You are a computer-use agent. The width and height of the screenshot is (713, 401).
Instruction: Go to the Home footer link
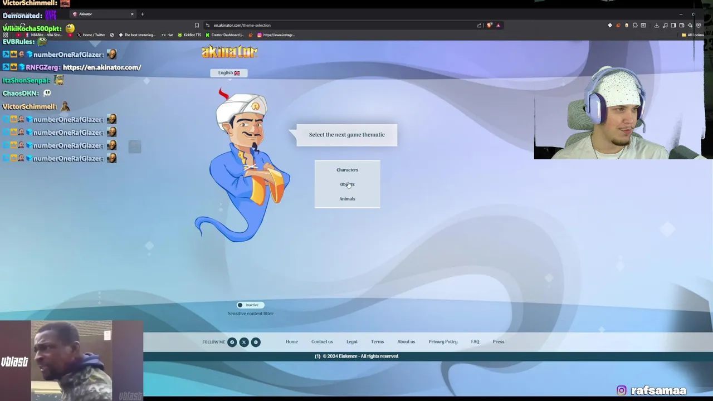point(292,342)
